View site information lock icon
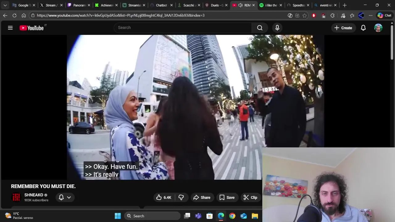Viewport: 395px width, 222px height. (x=33, y=15)
